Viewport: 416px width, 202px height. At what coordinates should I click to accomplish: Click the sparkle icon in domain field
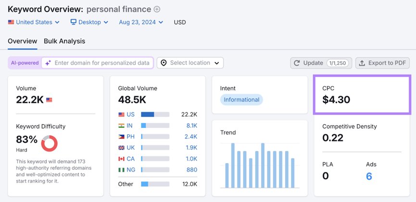click(48, 63)
